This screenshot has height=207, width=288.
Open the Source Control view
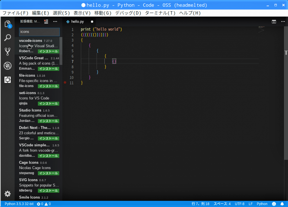[x=8, y=52]
